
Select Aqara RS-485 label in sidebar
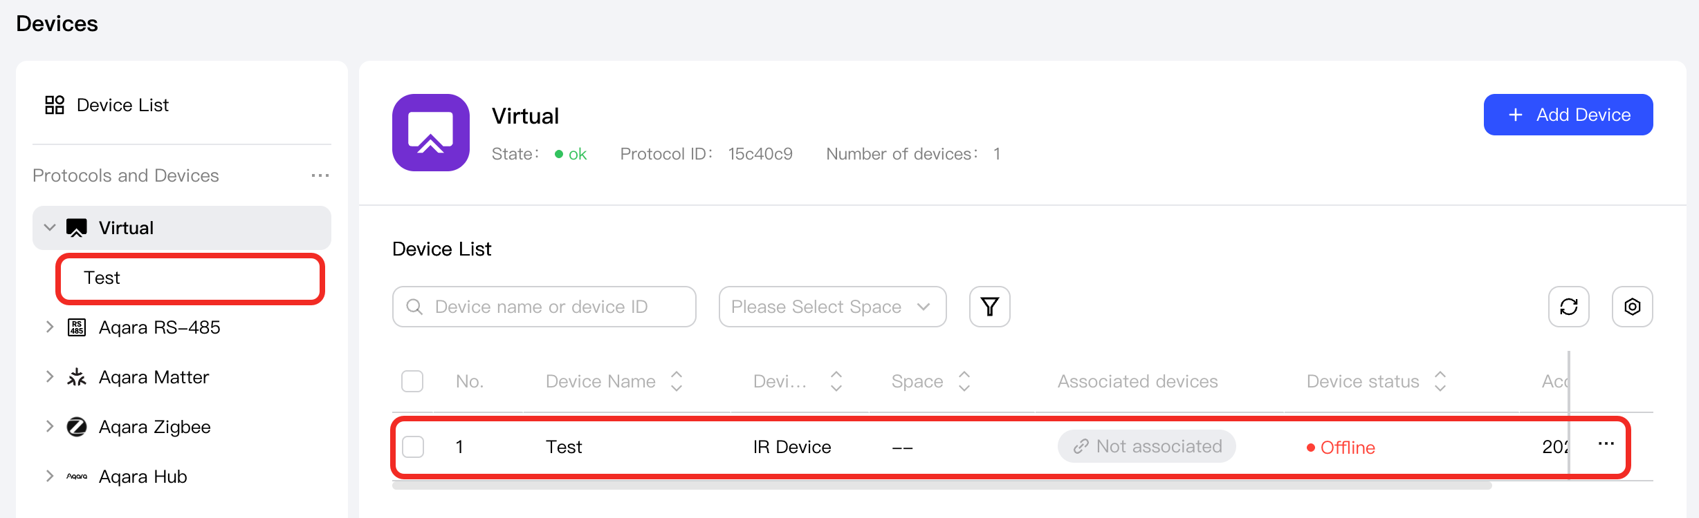coord(159,327)
